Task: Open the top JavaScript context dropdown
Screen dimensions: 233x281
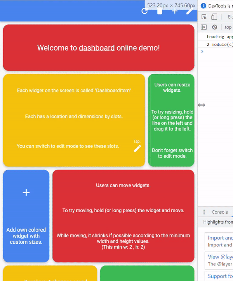Action: 228,27
